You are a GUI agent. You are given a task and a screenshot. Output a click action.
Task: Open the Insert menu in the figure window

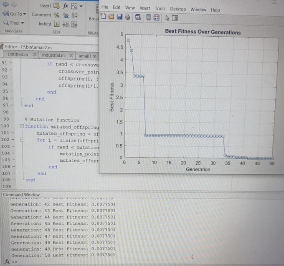(145, 8)
